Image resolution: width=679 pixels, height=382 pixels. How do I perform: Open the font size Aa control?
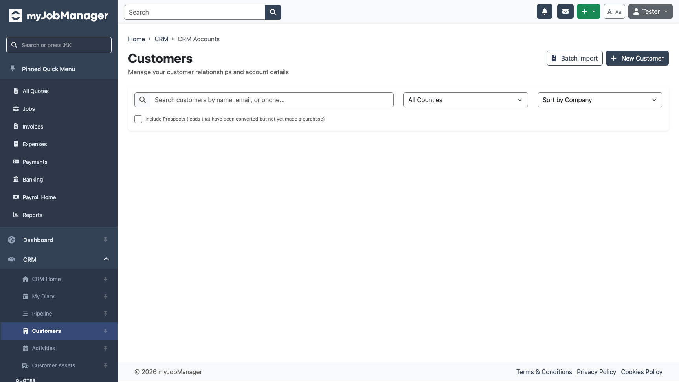pyautogui.click(x=614, y=11)
